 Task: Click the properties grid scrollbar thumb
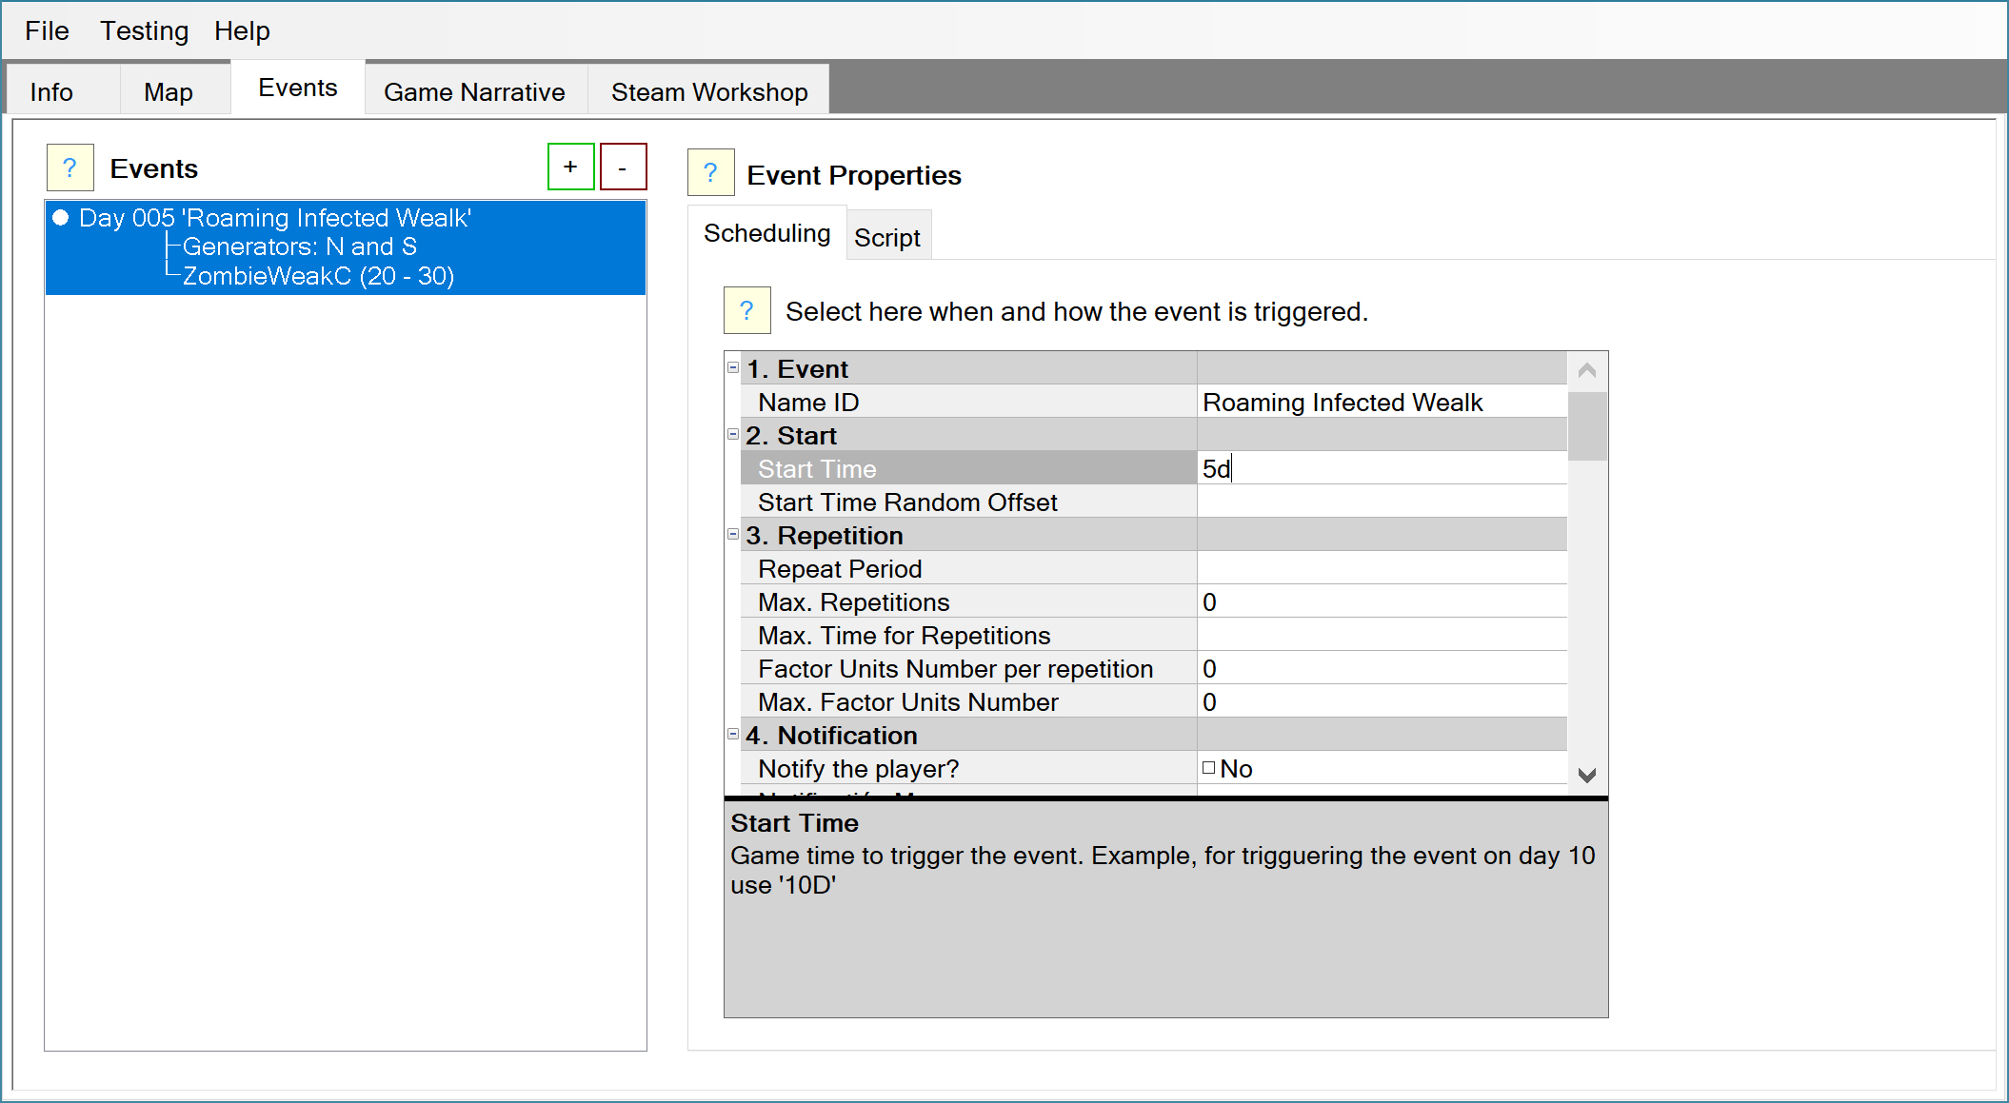click(x=1586, y=425)
